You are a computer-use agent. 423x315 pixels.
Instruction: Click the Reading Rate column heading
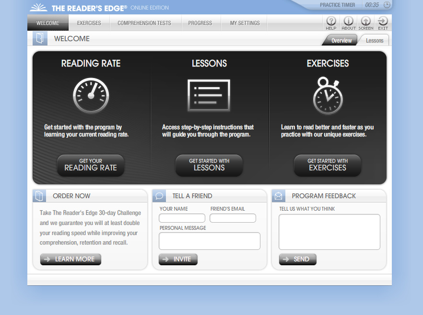point(91,63)
